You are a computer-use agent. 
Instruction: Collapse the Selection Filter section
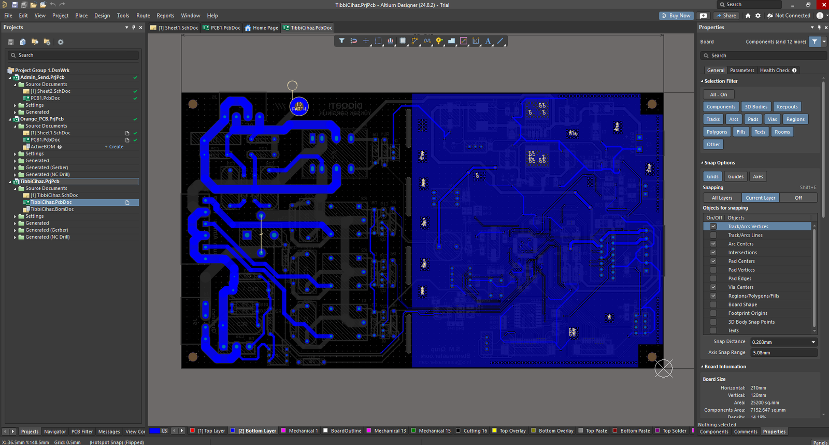tap(702, 81)
